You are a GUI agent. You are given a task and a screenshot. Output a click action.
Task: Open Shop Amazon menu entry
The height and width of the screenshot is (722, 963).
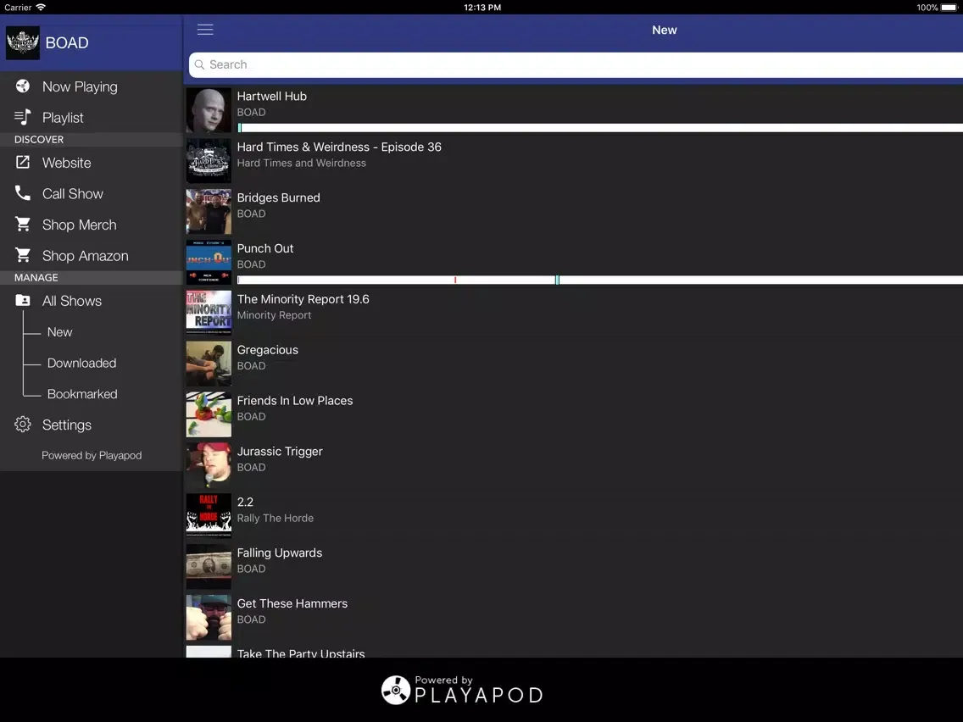click(x=92, y=255)
